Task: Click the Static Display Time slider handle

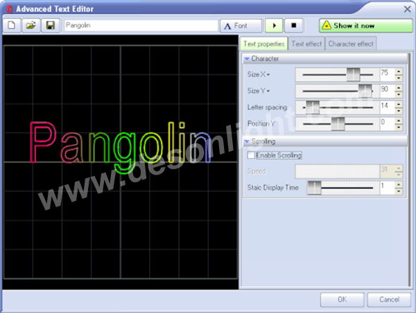Action: (x=314, y=188)
